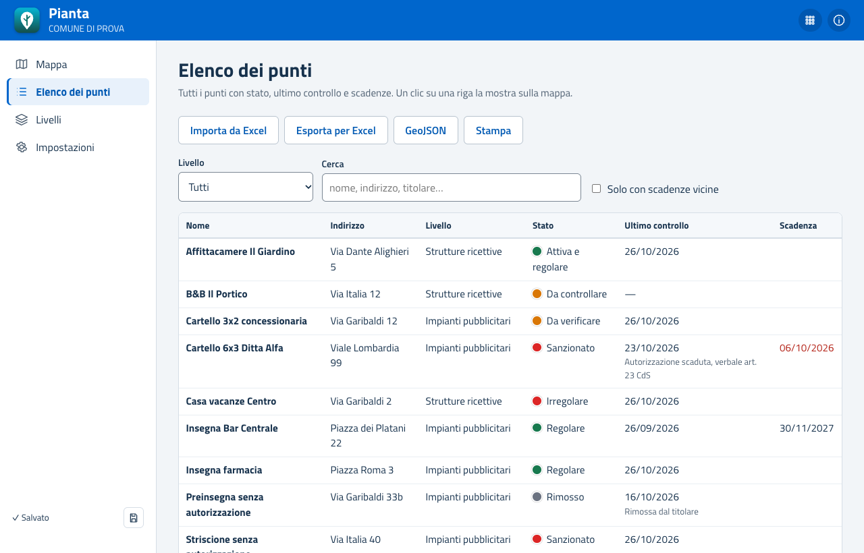
Task: Go to the Mappa section
Action: [78, 65]
